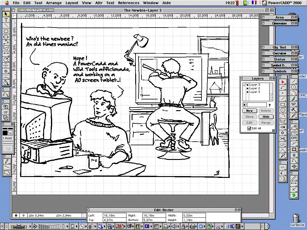Screen dimensions: 307x230
Task: Click the UP view button
Action: click(x=5, y=112)
